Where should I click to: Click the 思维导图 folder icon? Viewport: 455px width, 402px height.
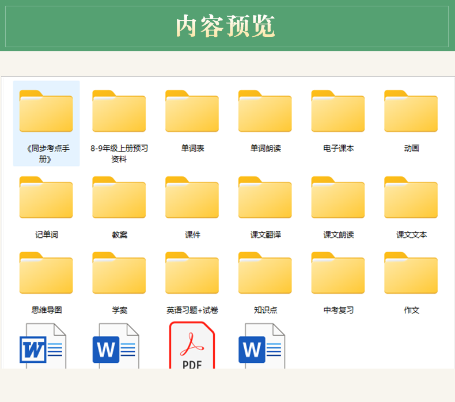46,273
